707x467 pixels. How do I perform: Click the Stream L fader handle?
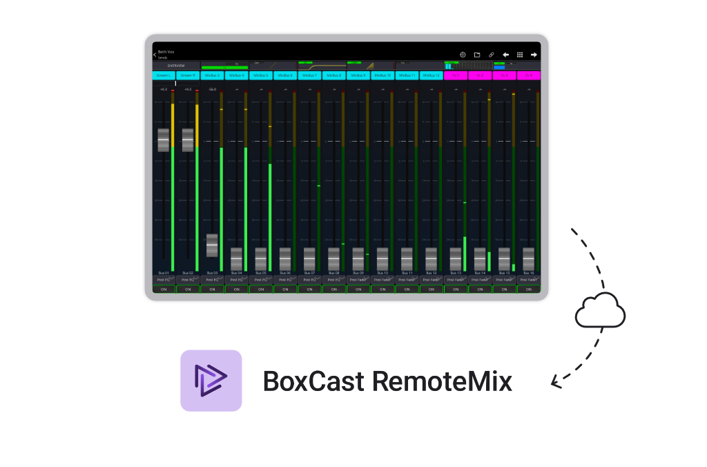click(x=163, y=140)
